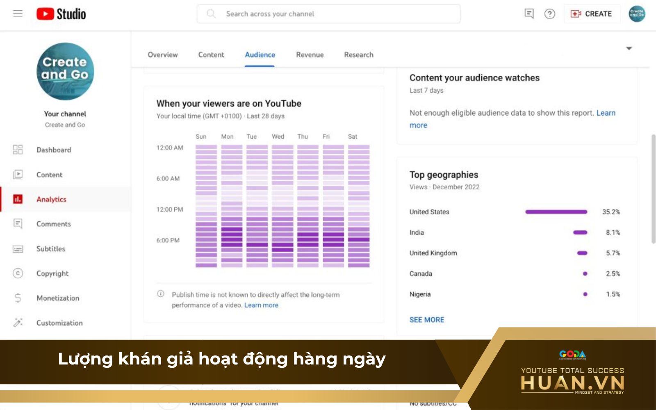Click the CREATE button
The height and width of the screenshot is (410, 656).
pyautogui.click(x=592, y=14)
